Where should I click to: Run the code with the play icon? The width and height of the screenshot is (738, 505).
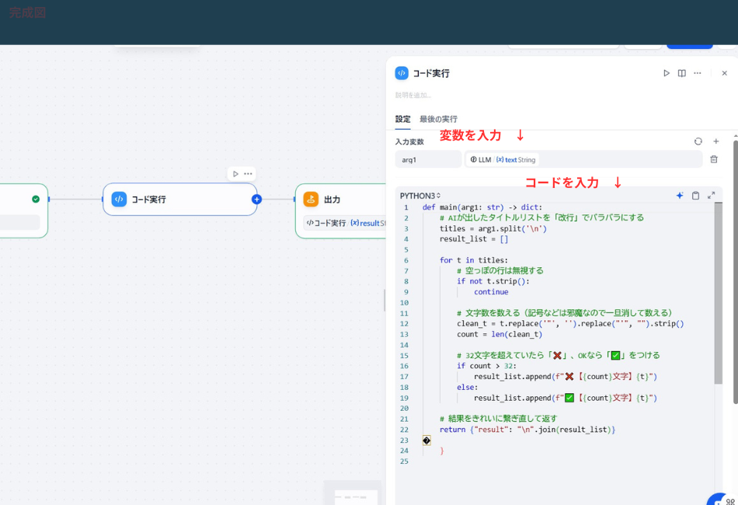[x=667, y=73]
